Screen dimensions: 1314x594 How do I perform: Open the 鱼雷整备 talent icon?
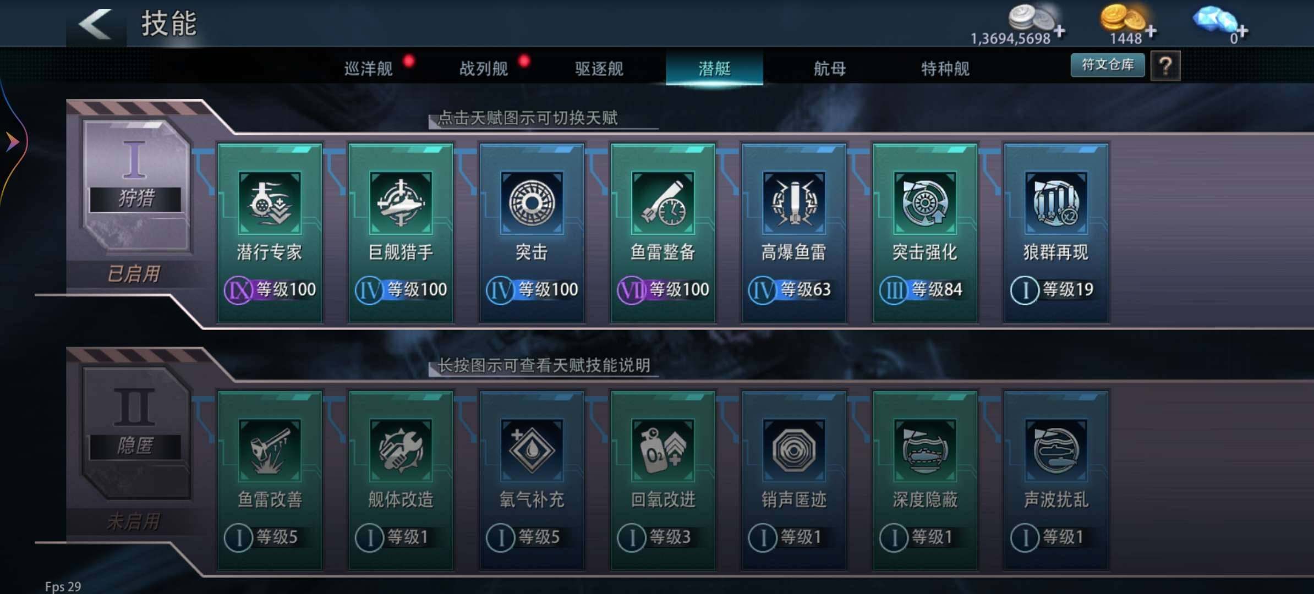click(663, 203)
